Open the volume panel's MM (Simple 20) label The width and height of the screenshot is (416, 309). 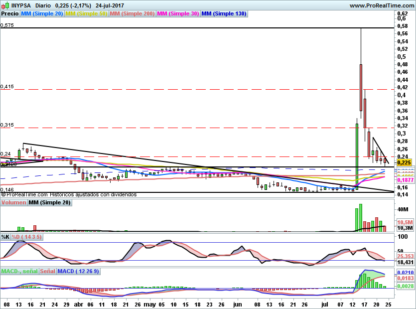point(50,202)
